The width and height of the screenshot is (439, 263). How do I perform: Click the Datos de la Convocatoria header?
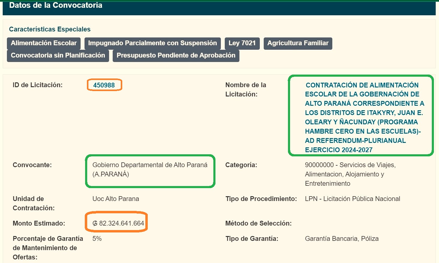(x=56, y=5)
